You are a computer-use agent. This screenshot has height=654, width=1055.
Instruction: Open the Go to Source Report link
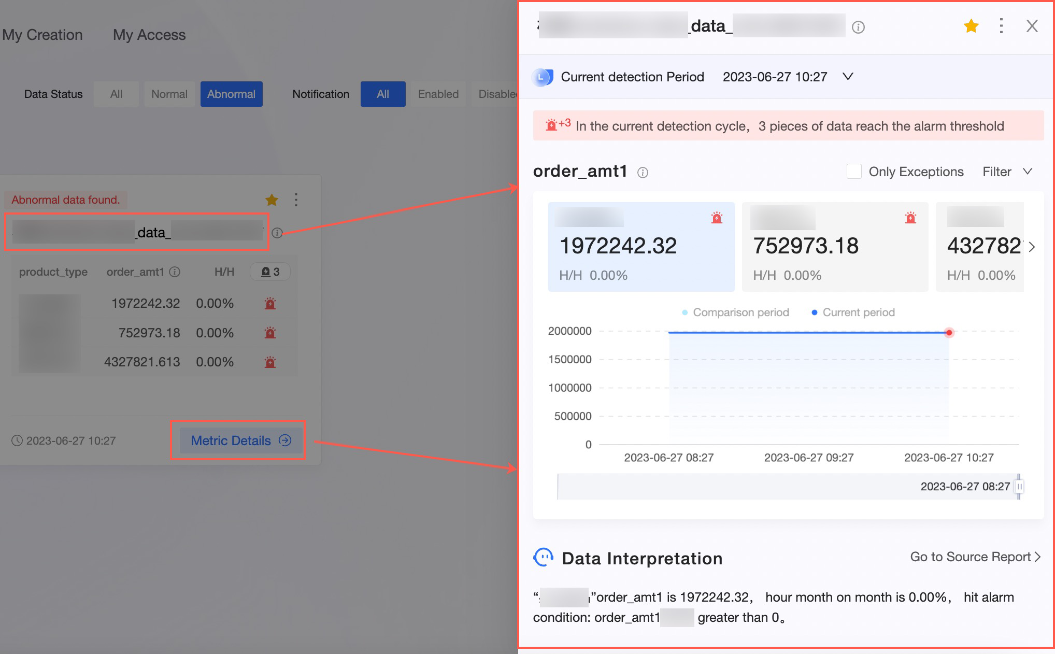[975, 557]
